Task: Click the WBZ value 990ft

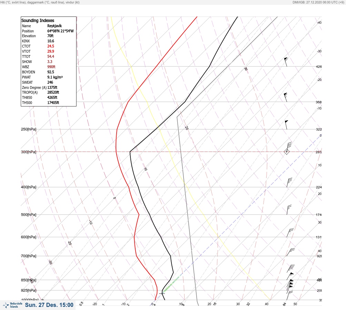Action: point(51,67)
